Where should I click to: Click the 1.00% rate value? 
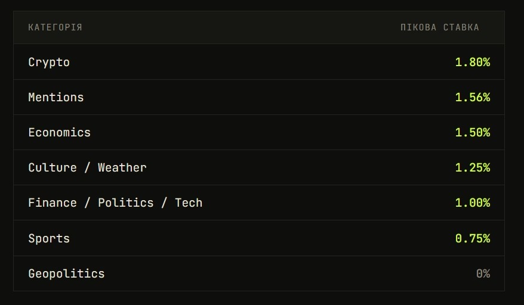pos(472,203)
